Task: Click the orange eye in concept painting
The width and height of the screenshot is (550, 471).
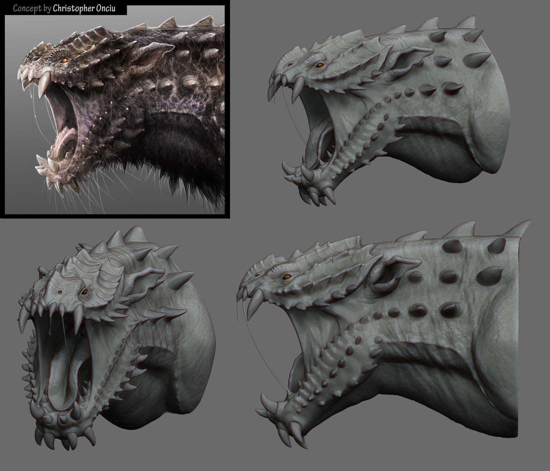Action: tap(65, 60)
